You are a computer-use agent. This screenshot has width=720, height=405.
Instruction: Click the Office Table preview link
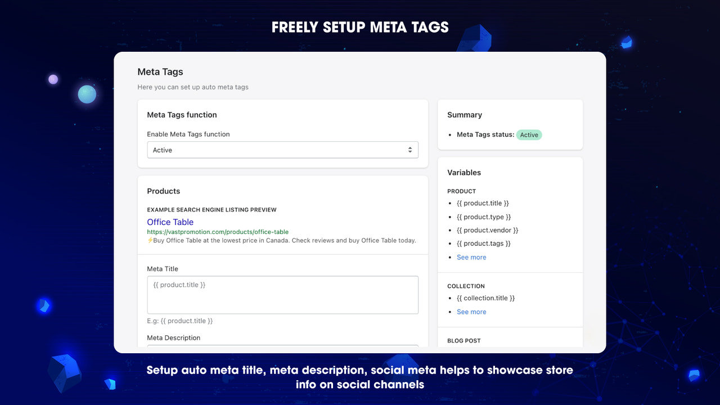click(x=170, y=222)
